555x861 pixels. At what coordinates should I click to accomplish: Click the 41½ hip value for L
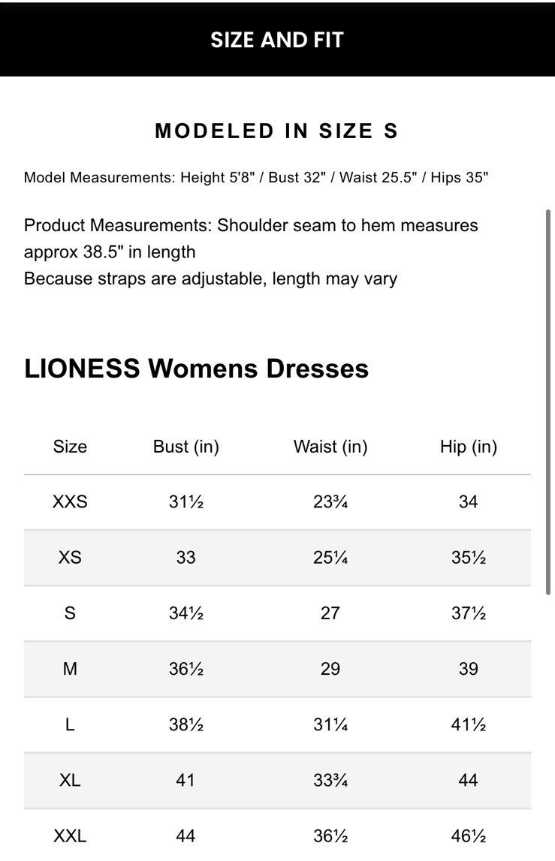469,724
